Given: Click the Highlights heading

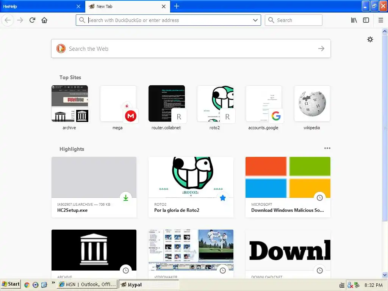Looking at the screenshot, I should tap(72, 149).
